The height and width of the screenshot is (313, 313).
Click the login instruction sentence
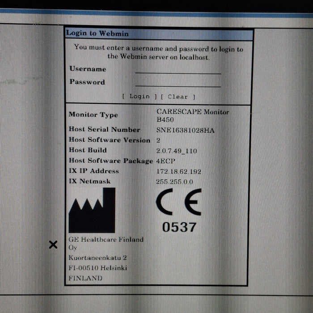click(158, 52)
